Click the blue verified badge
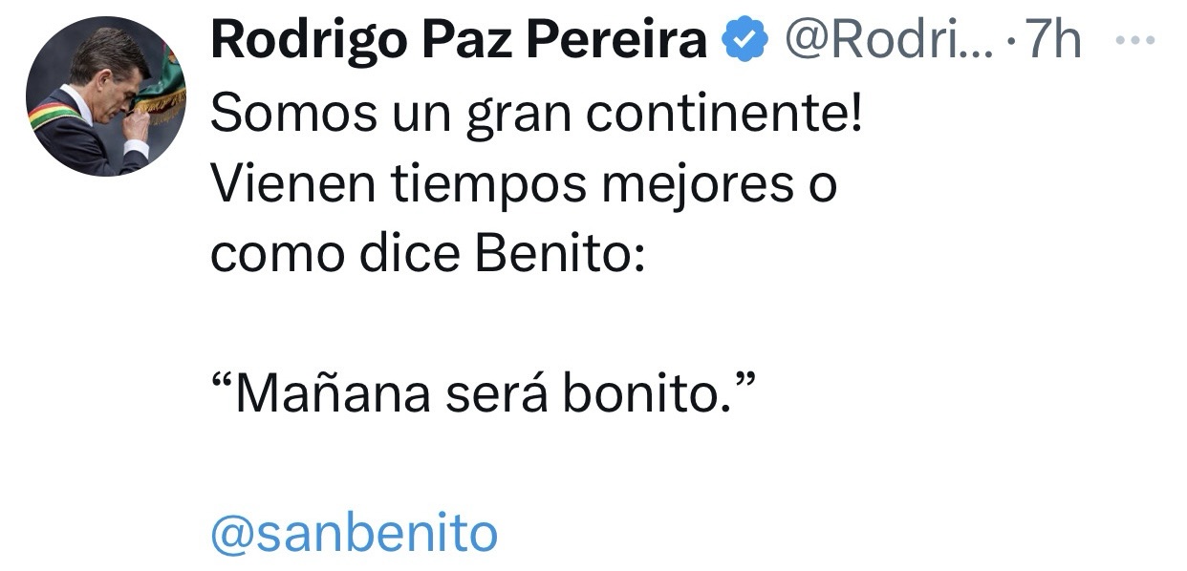Viewport: 1187px width, 571px height. point(746,41)
